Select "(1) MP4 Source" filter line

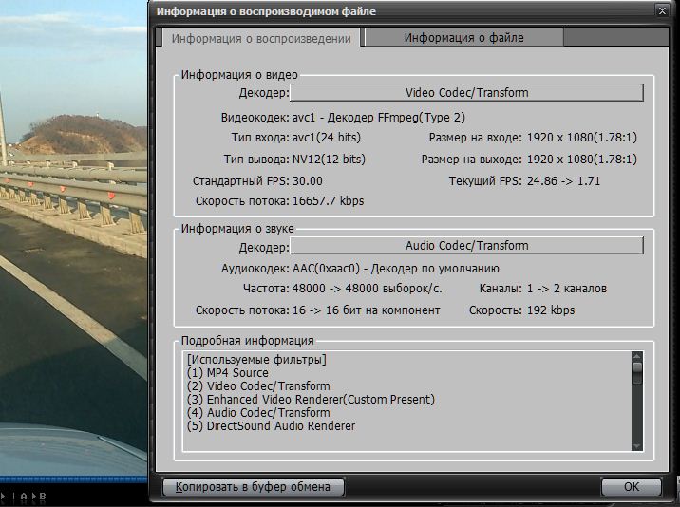pos(228,373)
